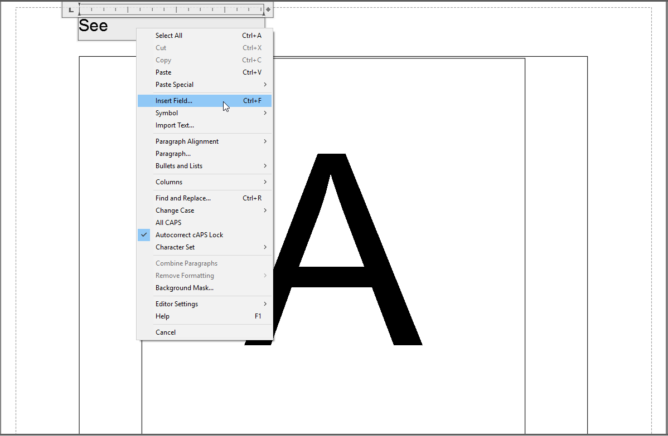Click Import Text in the menu
Viewport: 668px width, 436px height.
pos(174,125)
